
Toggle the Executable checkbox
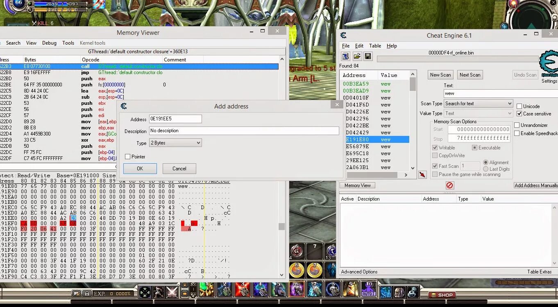(475, 148)
